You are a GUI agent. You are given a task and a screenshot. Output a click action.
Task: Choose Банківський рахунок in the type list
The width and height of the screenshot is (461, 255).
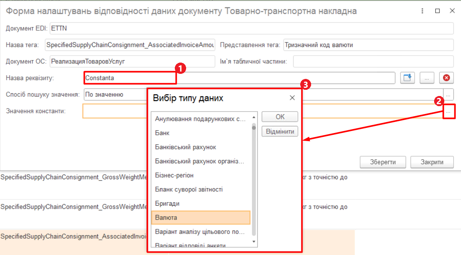coord(200,147)
